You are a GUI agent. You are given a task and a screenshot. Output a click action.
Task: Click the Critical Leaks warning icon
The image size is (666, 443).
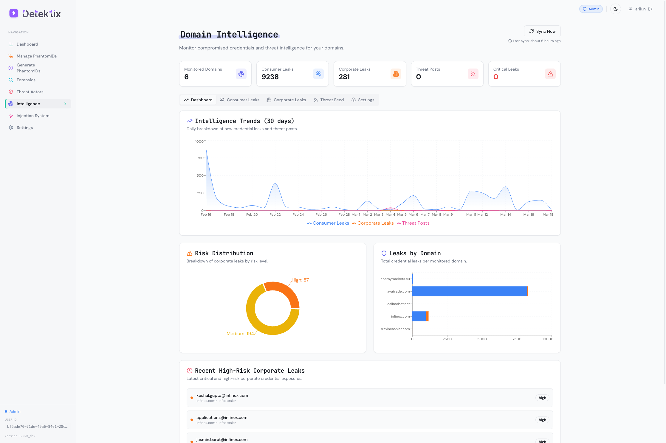(550, 74)
